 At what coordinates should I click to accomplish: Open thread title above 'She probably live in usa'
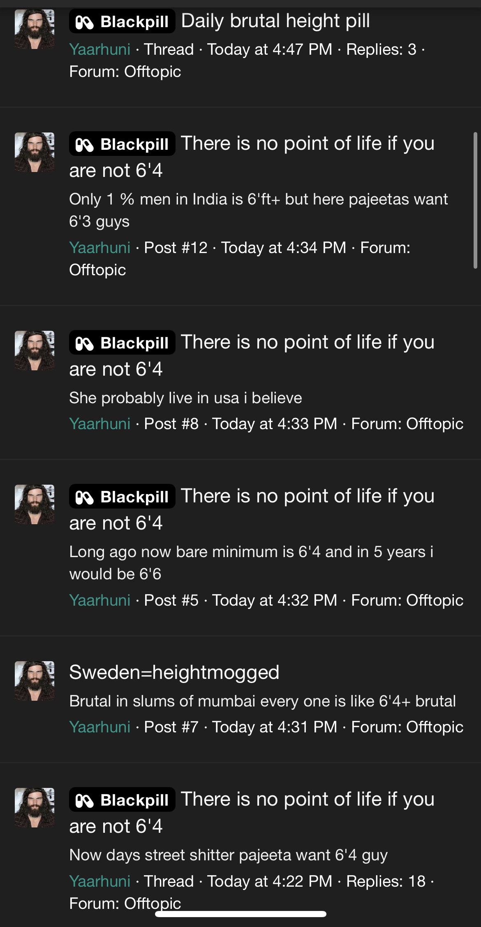pyautogui.click(x=252, y=355)
